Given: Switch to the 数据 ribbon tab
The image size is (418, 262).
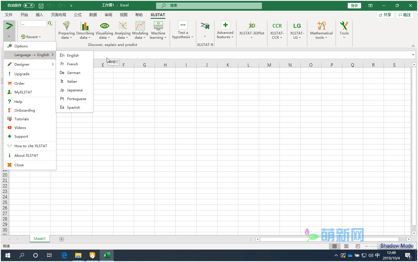Looking at the screenshot, I should click(x=93, y=15).
